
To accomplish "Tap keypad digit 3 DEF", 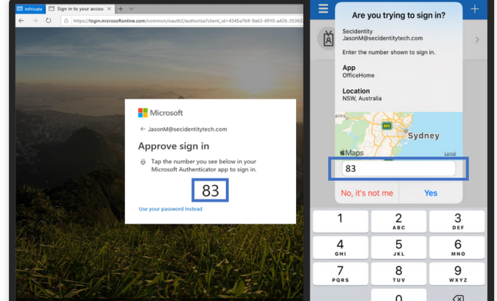I will 457,221.
